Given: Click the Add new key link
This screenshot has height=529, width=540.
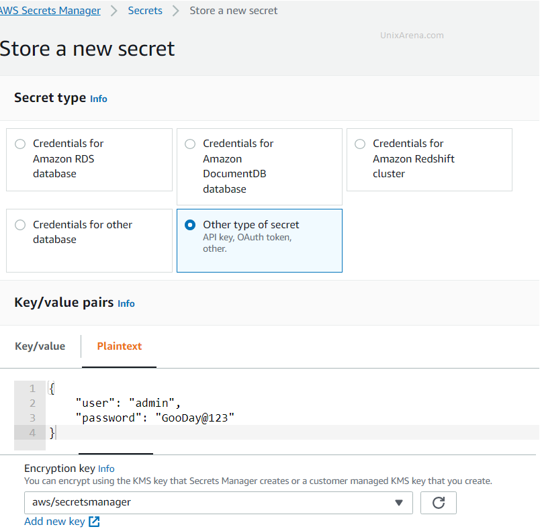Looking at the screenshot, I should pos(54,522).
